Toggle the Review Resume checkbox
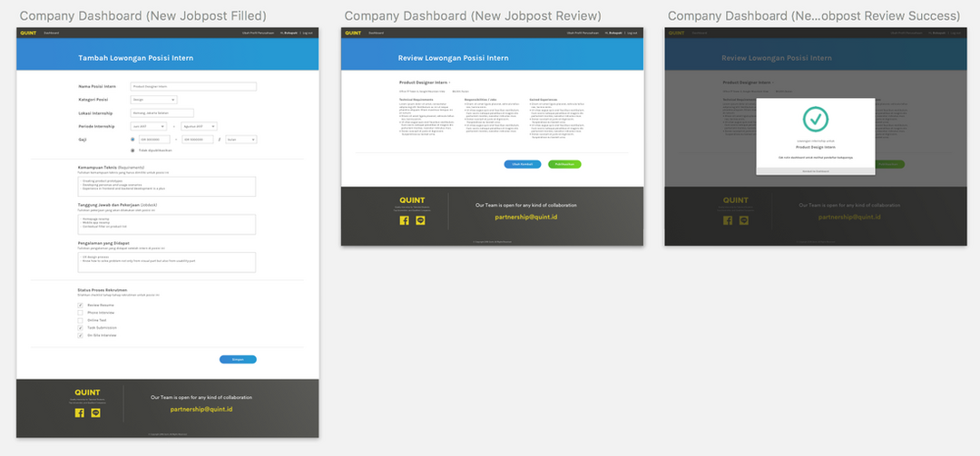Screen dimensions: 980x456 click(81, 306)
